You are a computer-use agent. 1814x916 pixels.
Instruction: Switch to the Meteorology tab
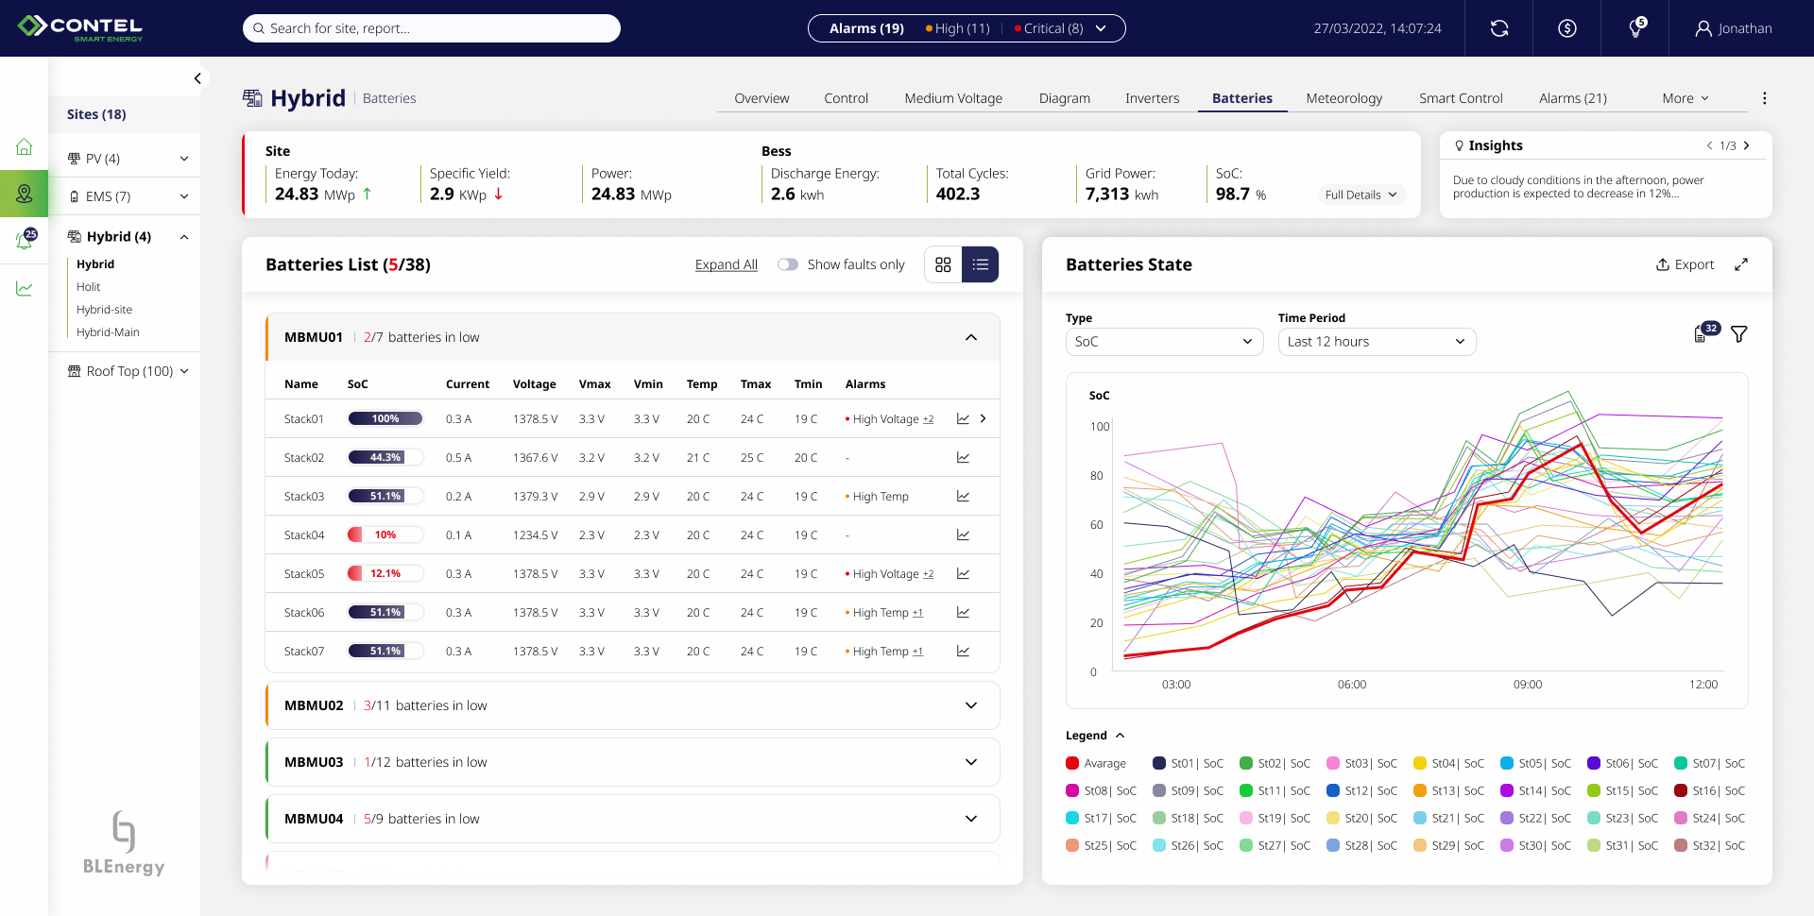point(1343,98)
